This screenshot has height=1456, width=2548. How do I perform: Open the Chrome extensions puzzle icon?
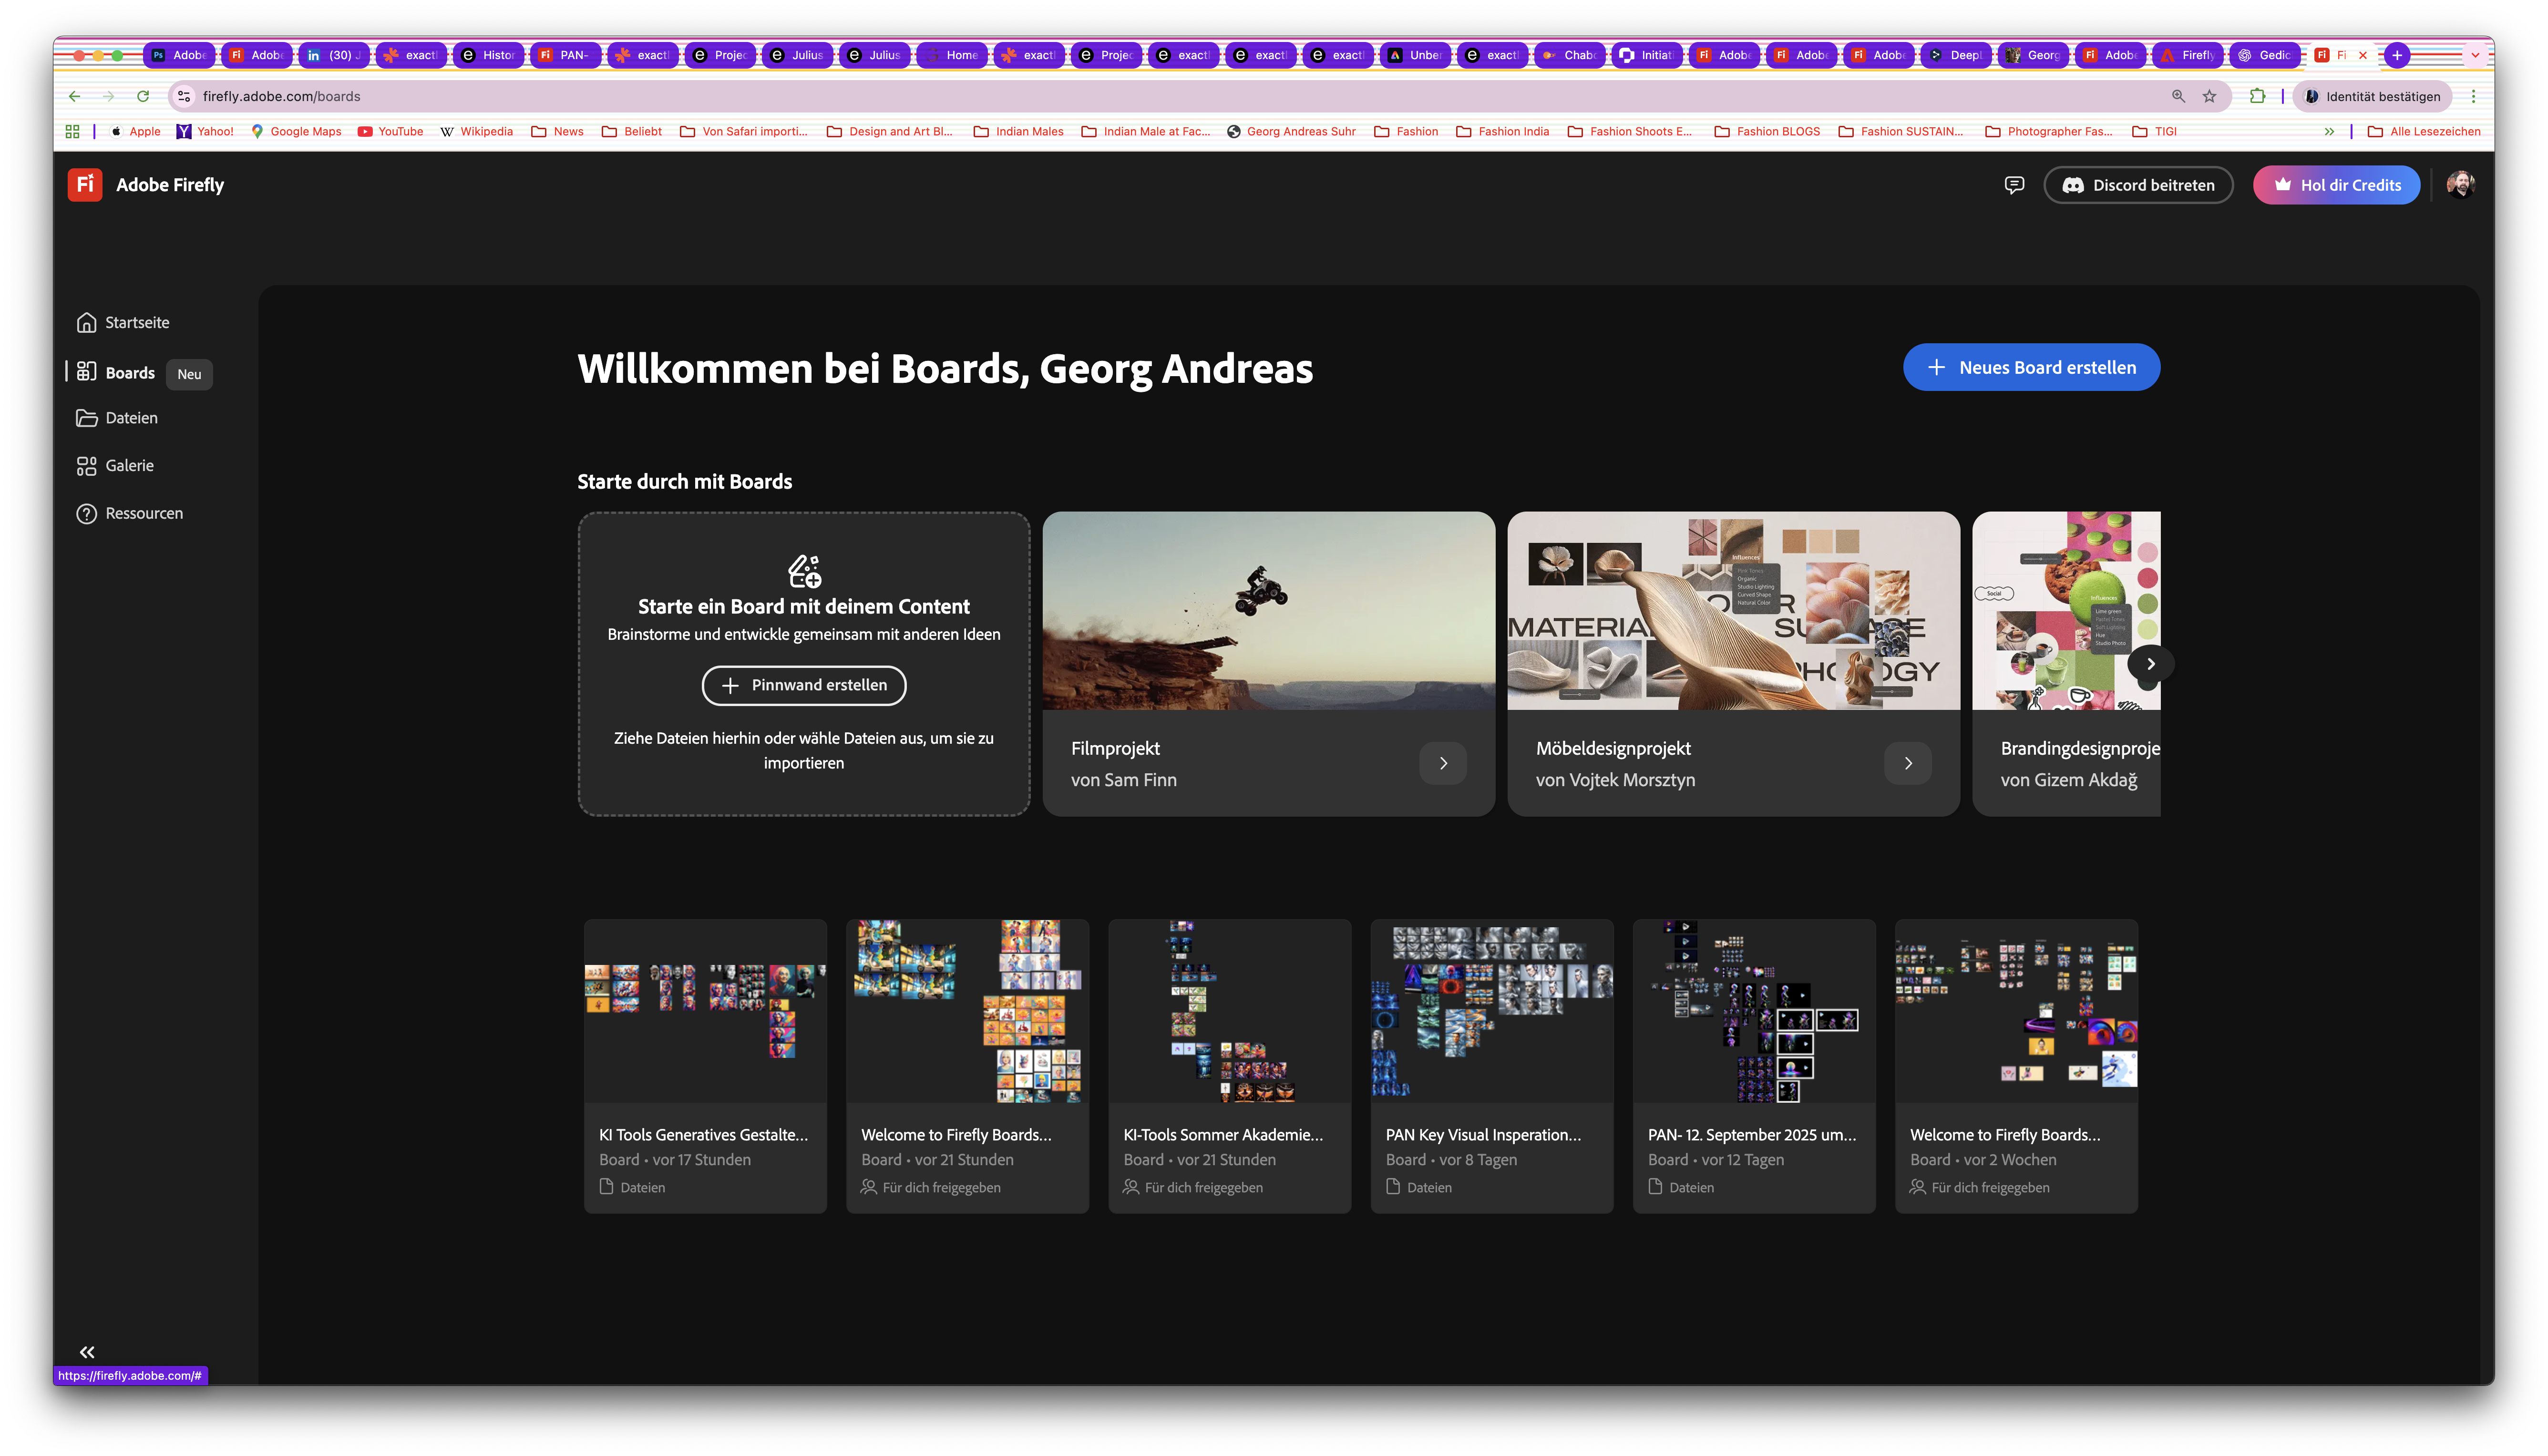2257,96
